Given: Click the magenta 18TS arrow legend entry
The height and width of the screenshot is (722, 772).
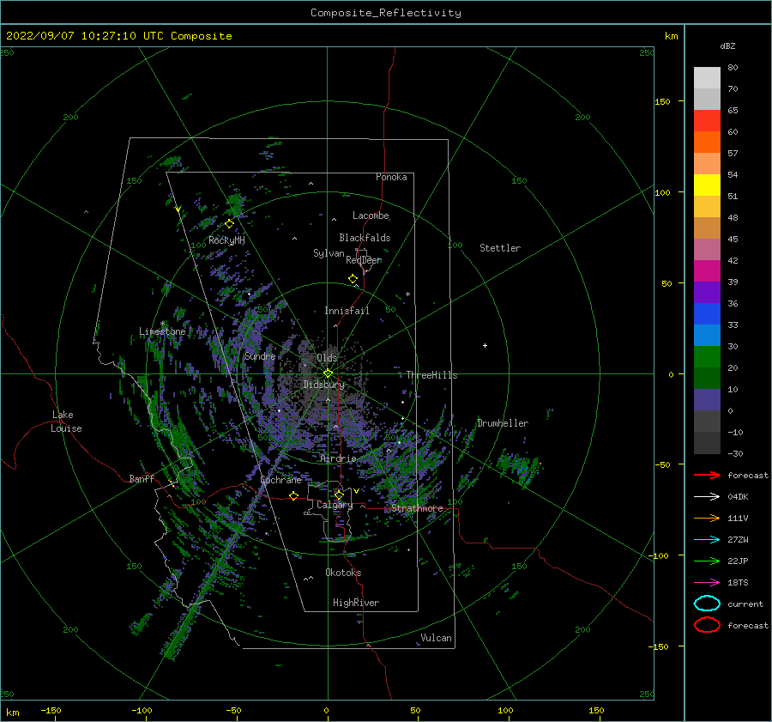Looking at the screenshot, I should pos(707,583).
